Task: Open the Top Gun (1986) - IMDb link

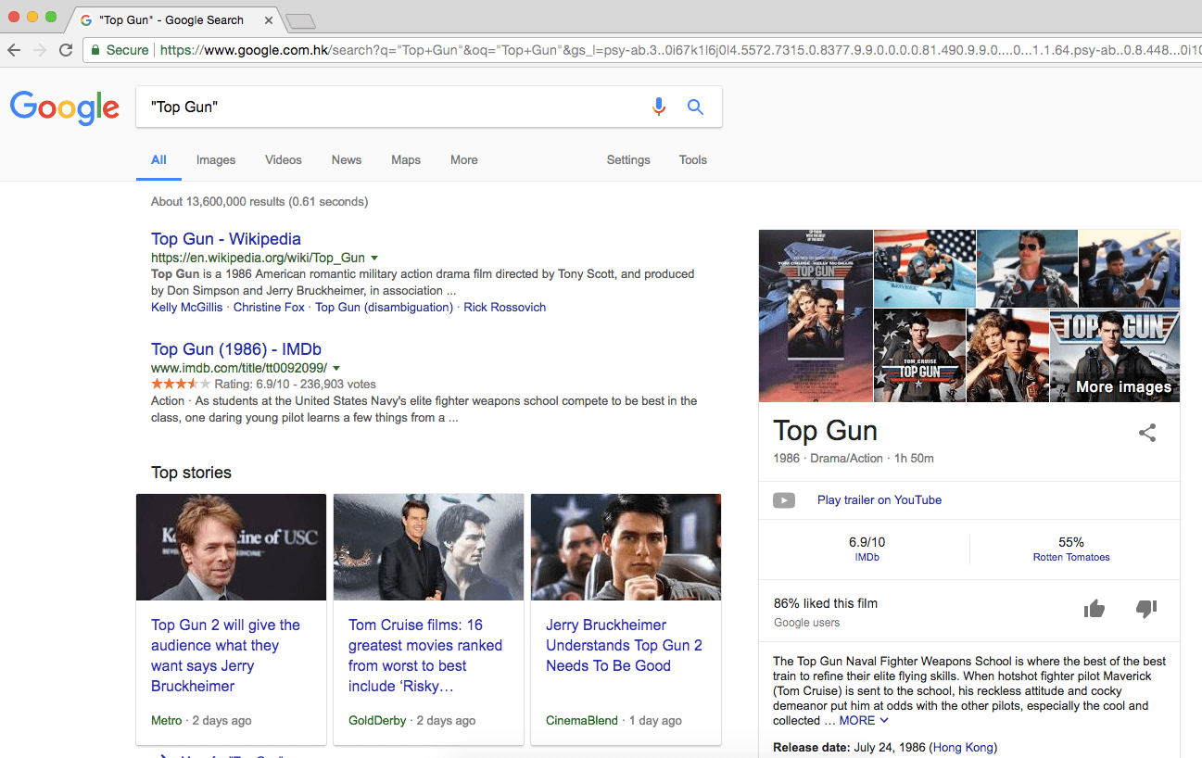Action: [236, 349]
